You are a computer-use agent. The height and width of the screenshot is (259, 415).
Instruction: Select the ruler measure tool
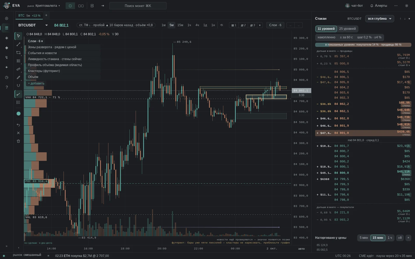click(x=18, y=69)
